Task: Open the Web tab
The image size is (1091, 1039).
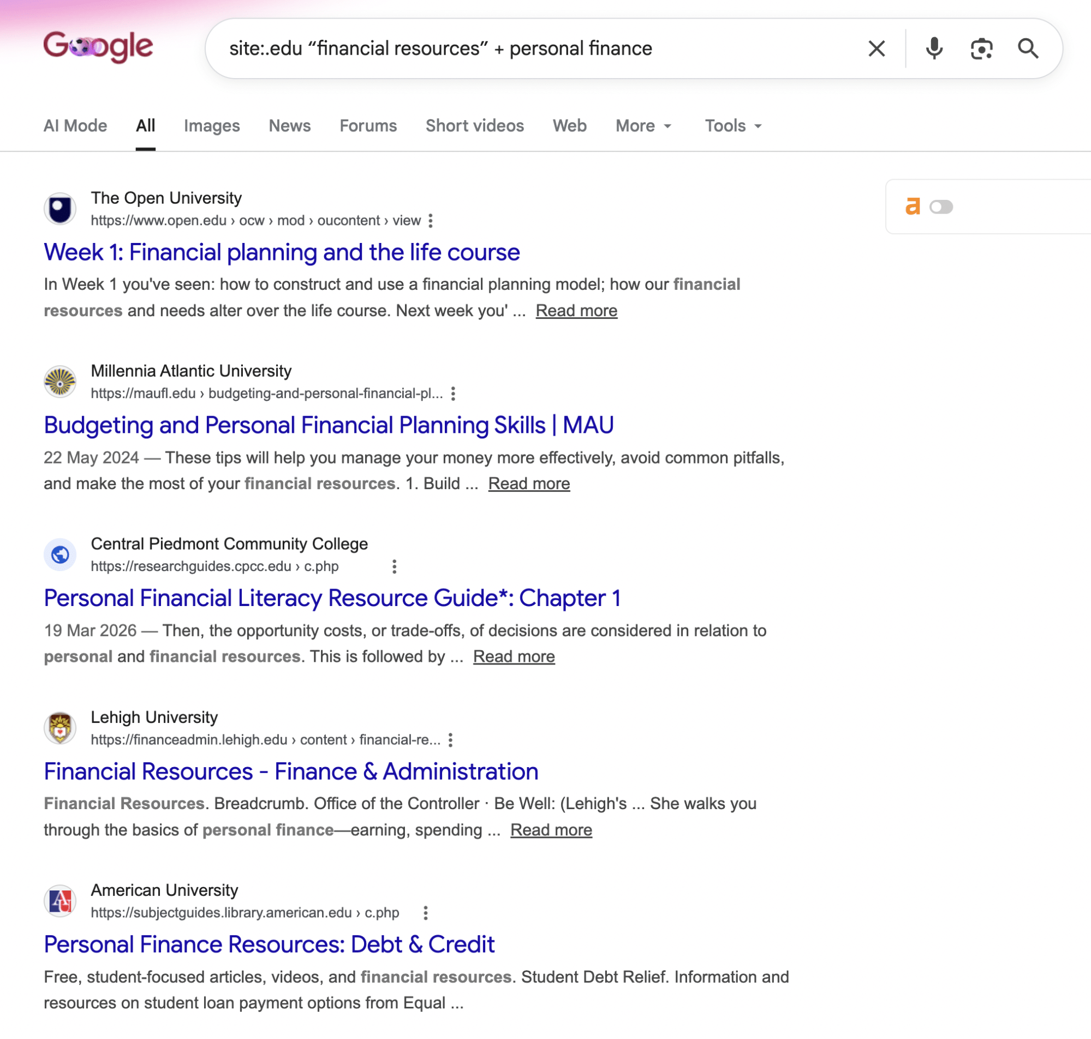Action: point(570,126)
